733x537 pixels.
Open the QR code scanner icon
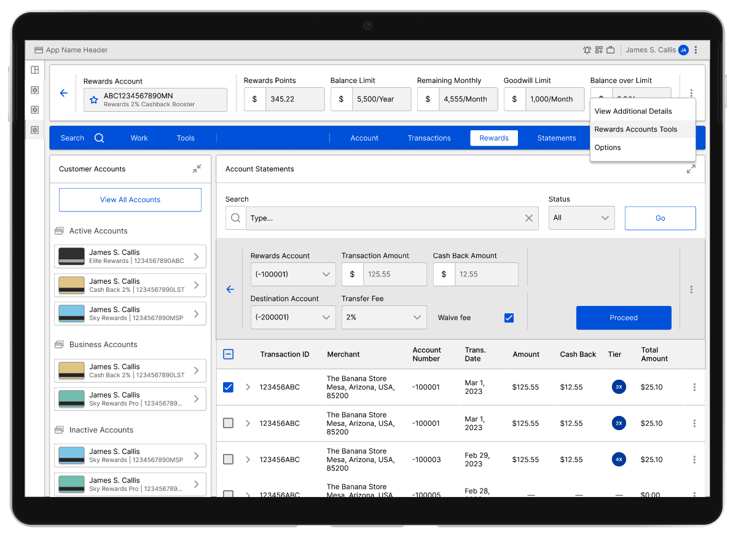[x=599, y=50]
